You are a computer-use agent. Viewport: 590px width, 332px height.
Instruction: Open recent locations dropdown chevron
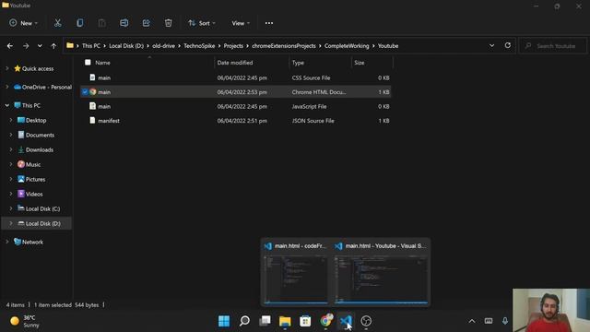[x=40, y=46]
